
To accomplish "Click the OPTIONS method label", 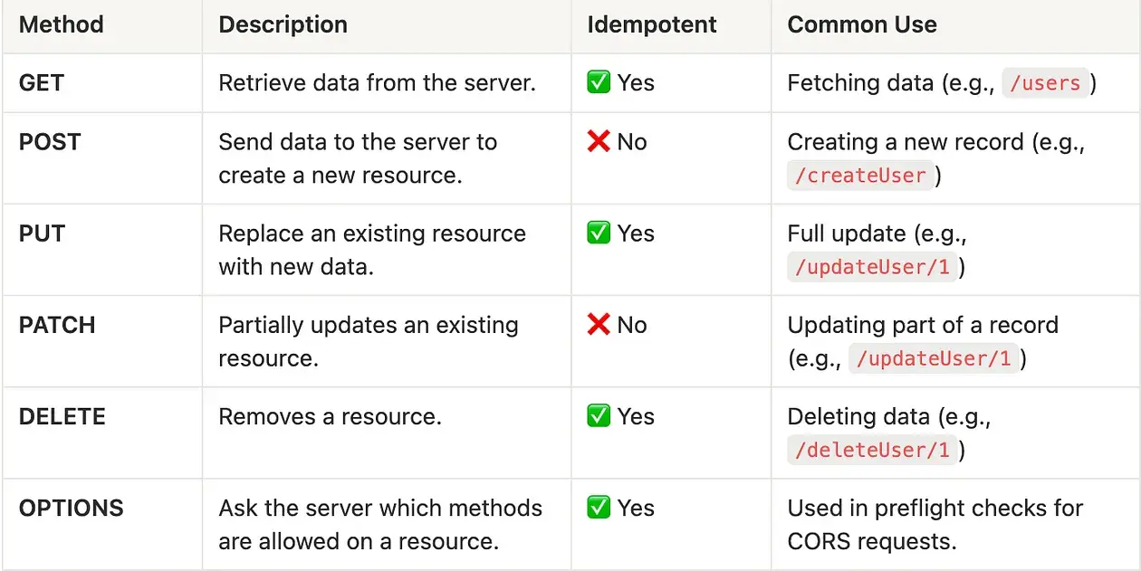I will click(x=72, y=508).
